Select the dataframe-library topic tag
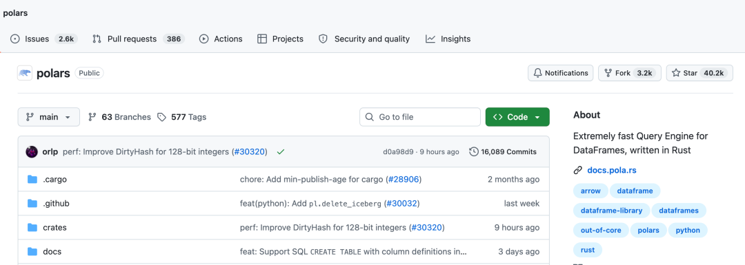Screen dimensions: 745x265 [x=611, y=211]
